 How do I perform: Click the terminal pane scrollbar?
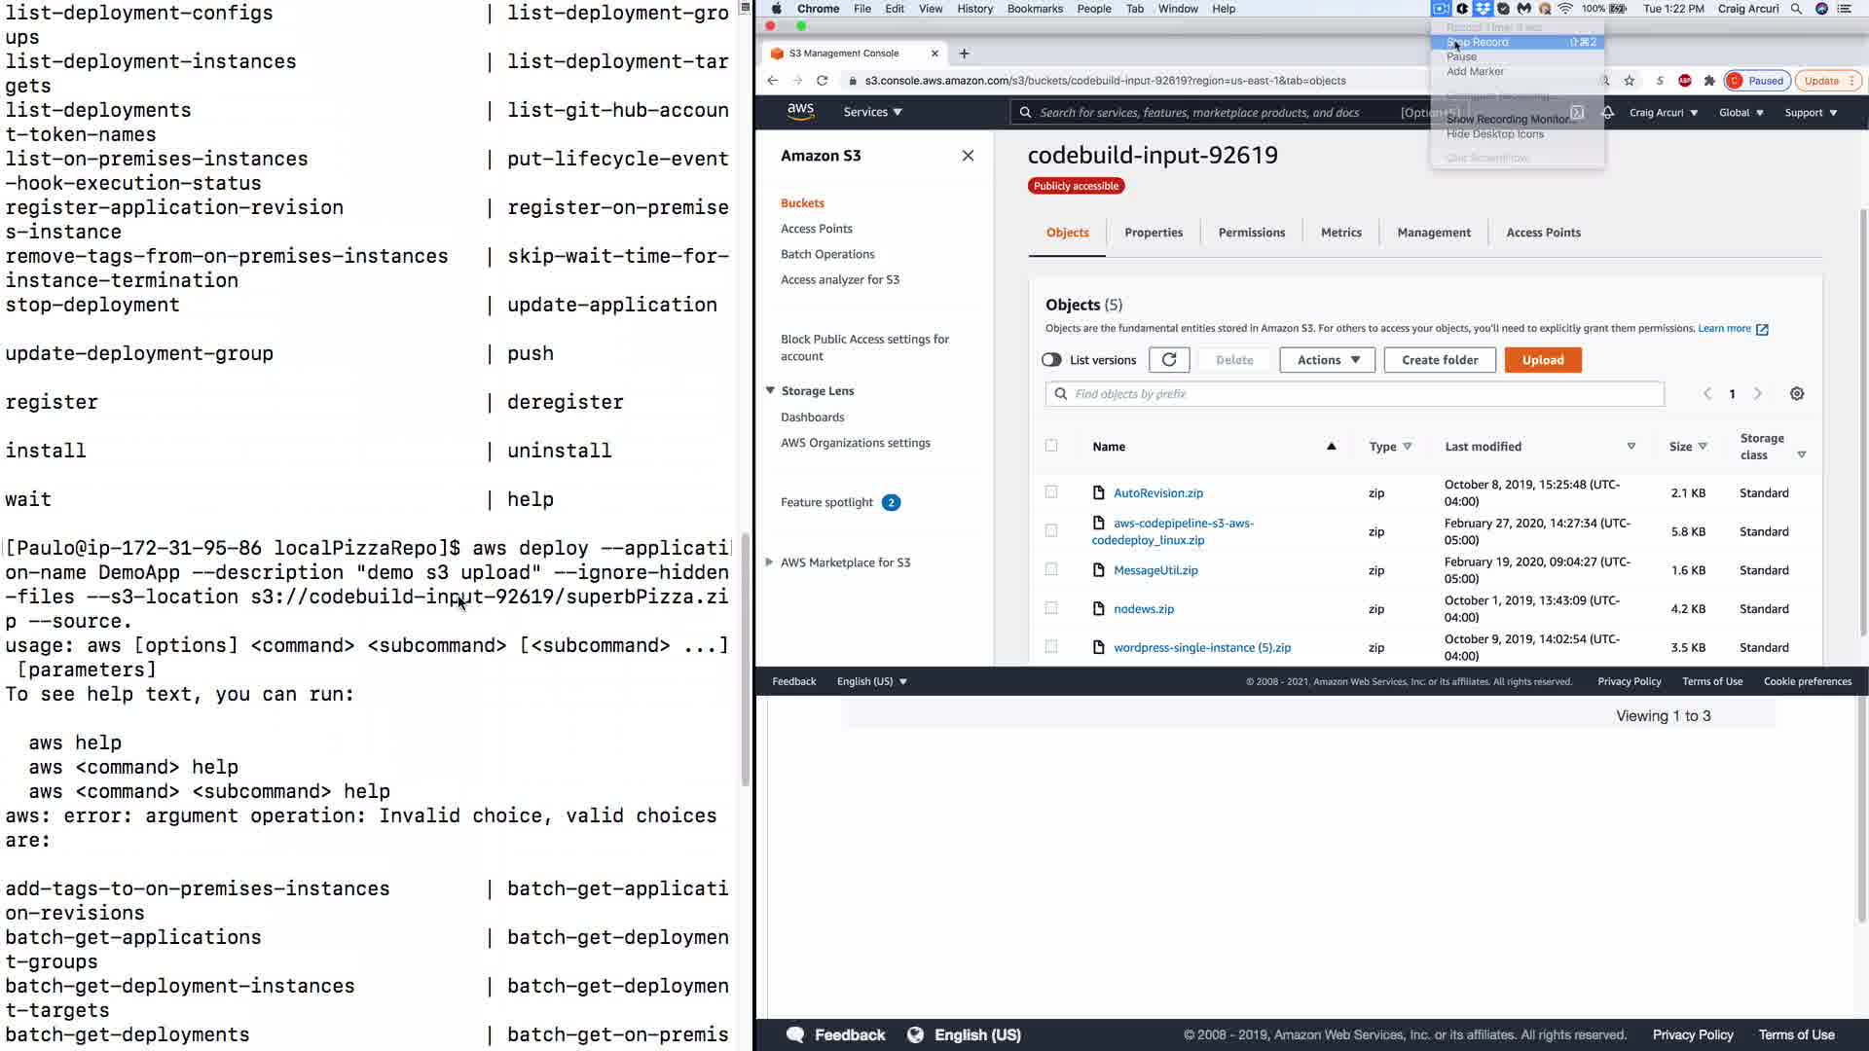click(x=746, y=662)
